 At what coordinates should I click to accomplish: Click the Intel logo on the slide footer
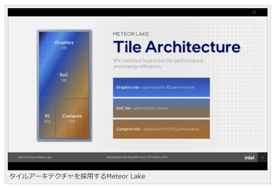point(249,157)
